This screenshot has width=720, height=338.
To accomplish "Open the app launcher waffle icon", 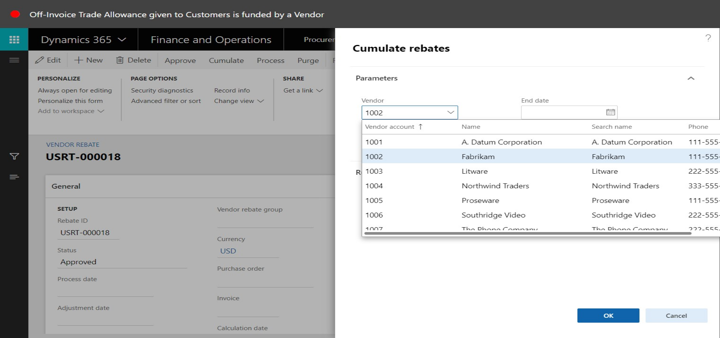I will [14, 40].
